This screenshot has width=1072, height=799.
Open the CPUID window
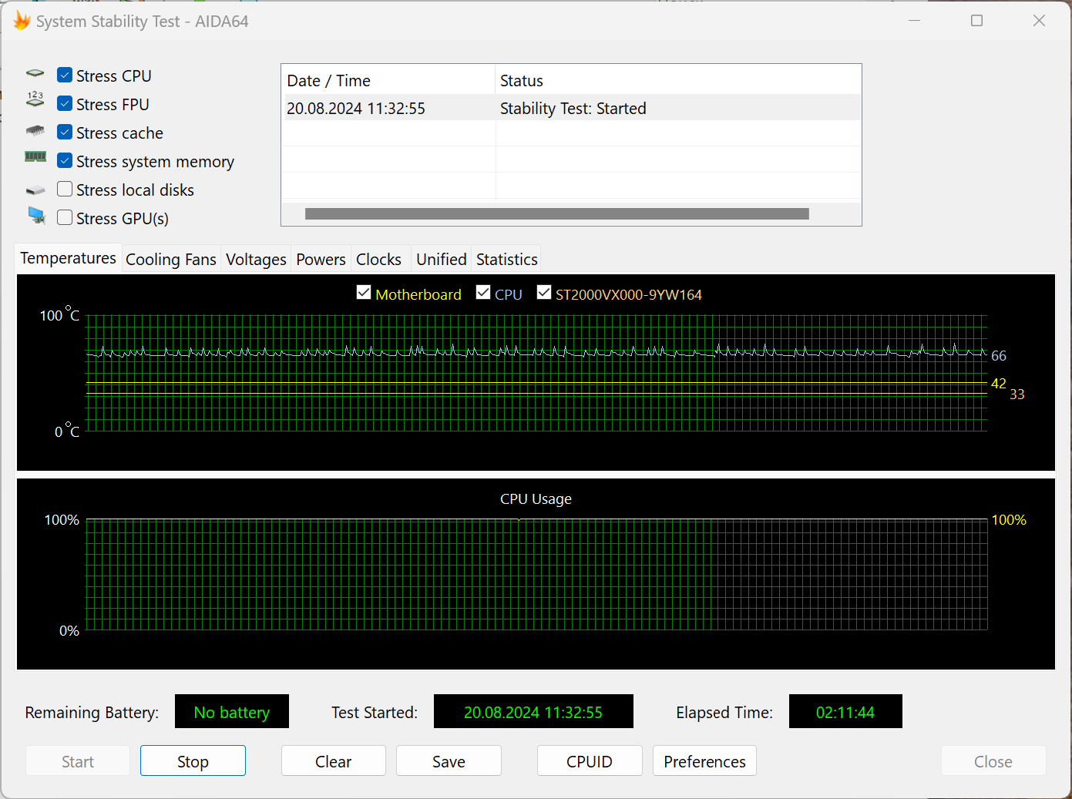click(590, 761)
